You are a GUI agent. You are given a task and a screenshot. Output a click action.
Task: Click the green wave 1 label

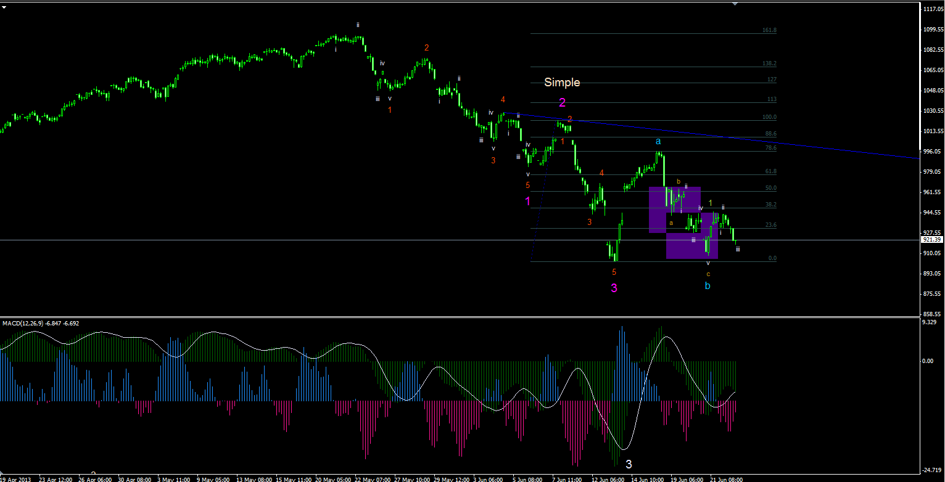(x=710, y=202)
